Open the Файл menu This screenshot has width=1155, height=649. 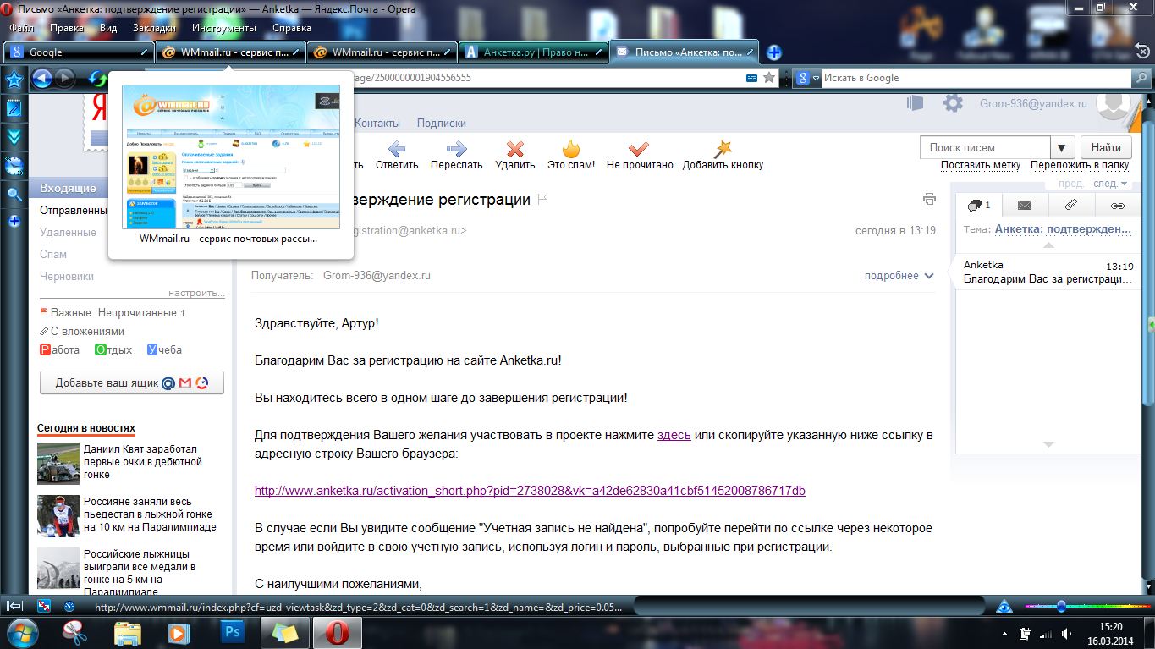[21, 28]
